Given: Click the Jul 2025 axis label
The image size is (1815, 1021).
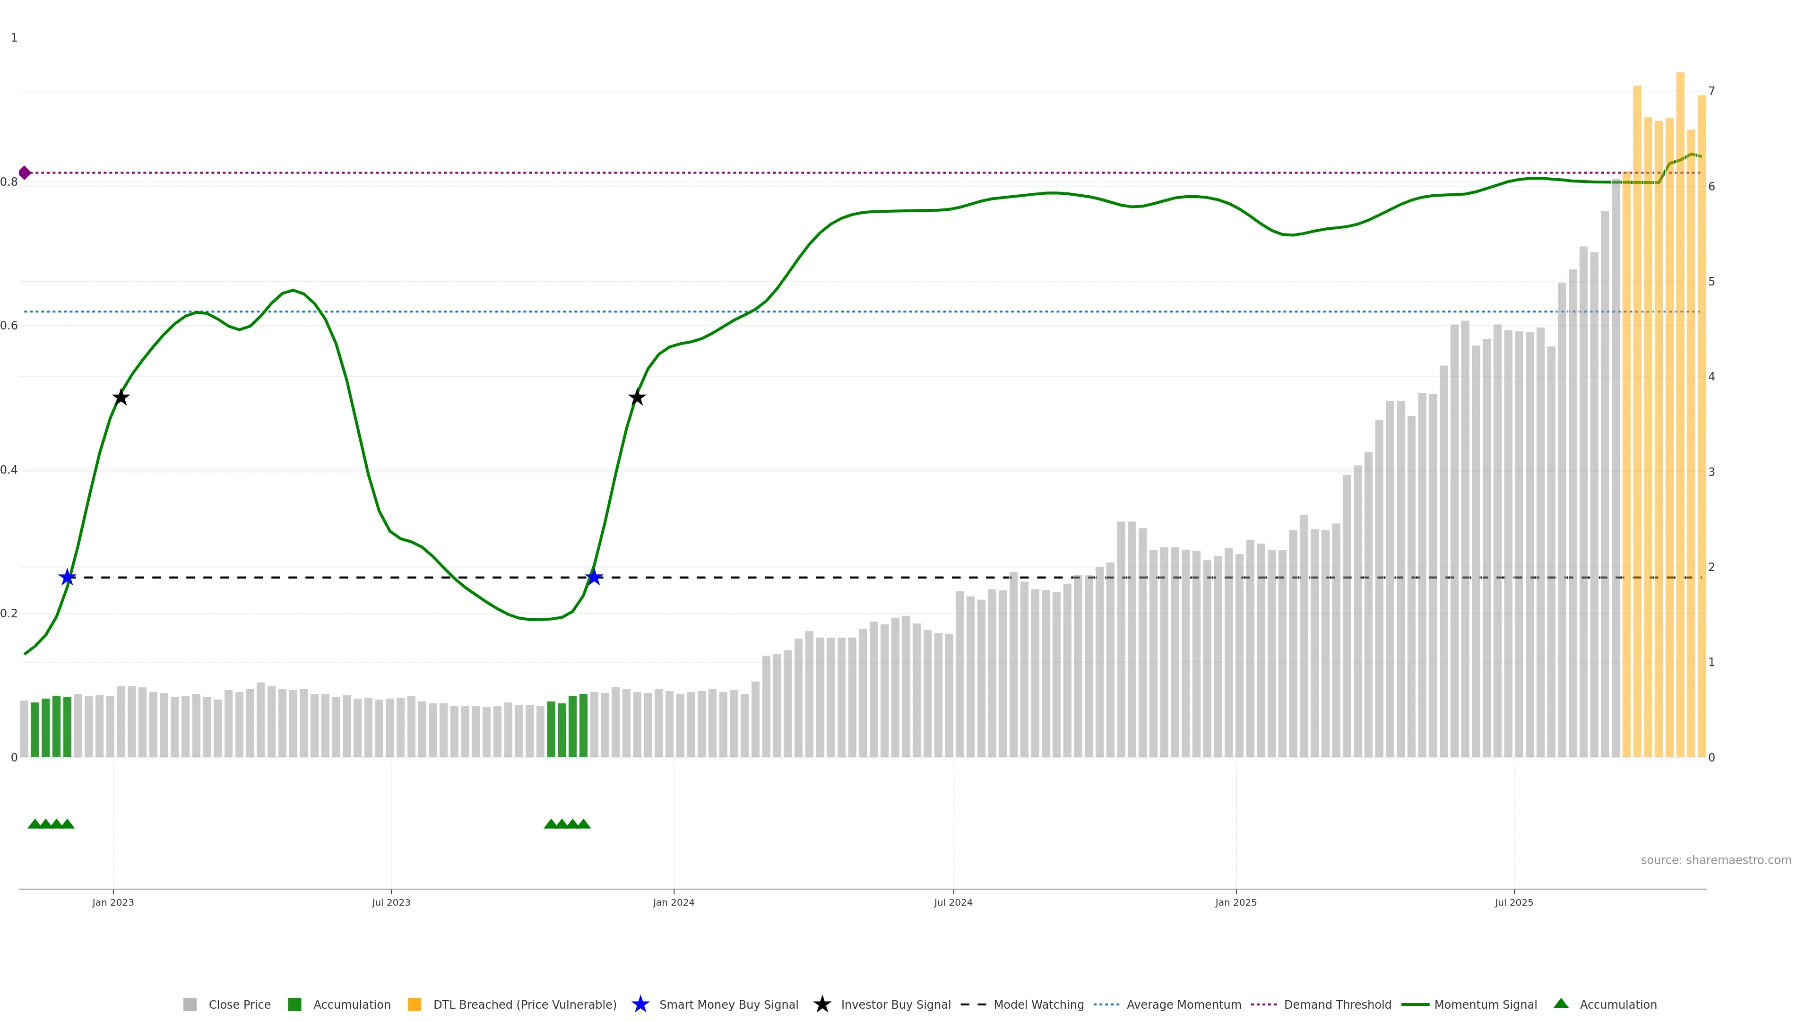Looking at the screenshot, I should point(1513,903).
